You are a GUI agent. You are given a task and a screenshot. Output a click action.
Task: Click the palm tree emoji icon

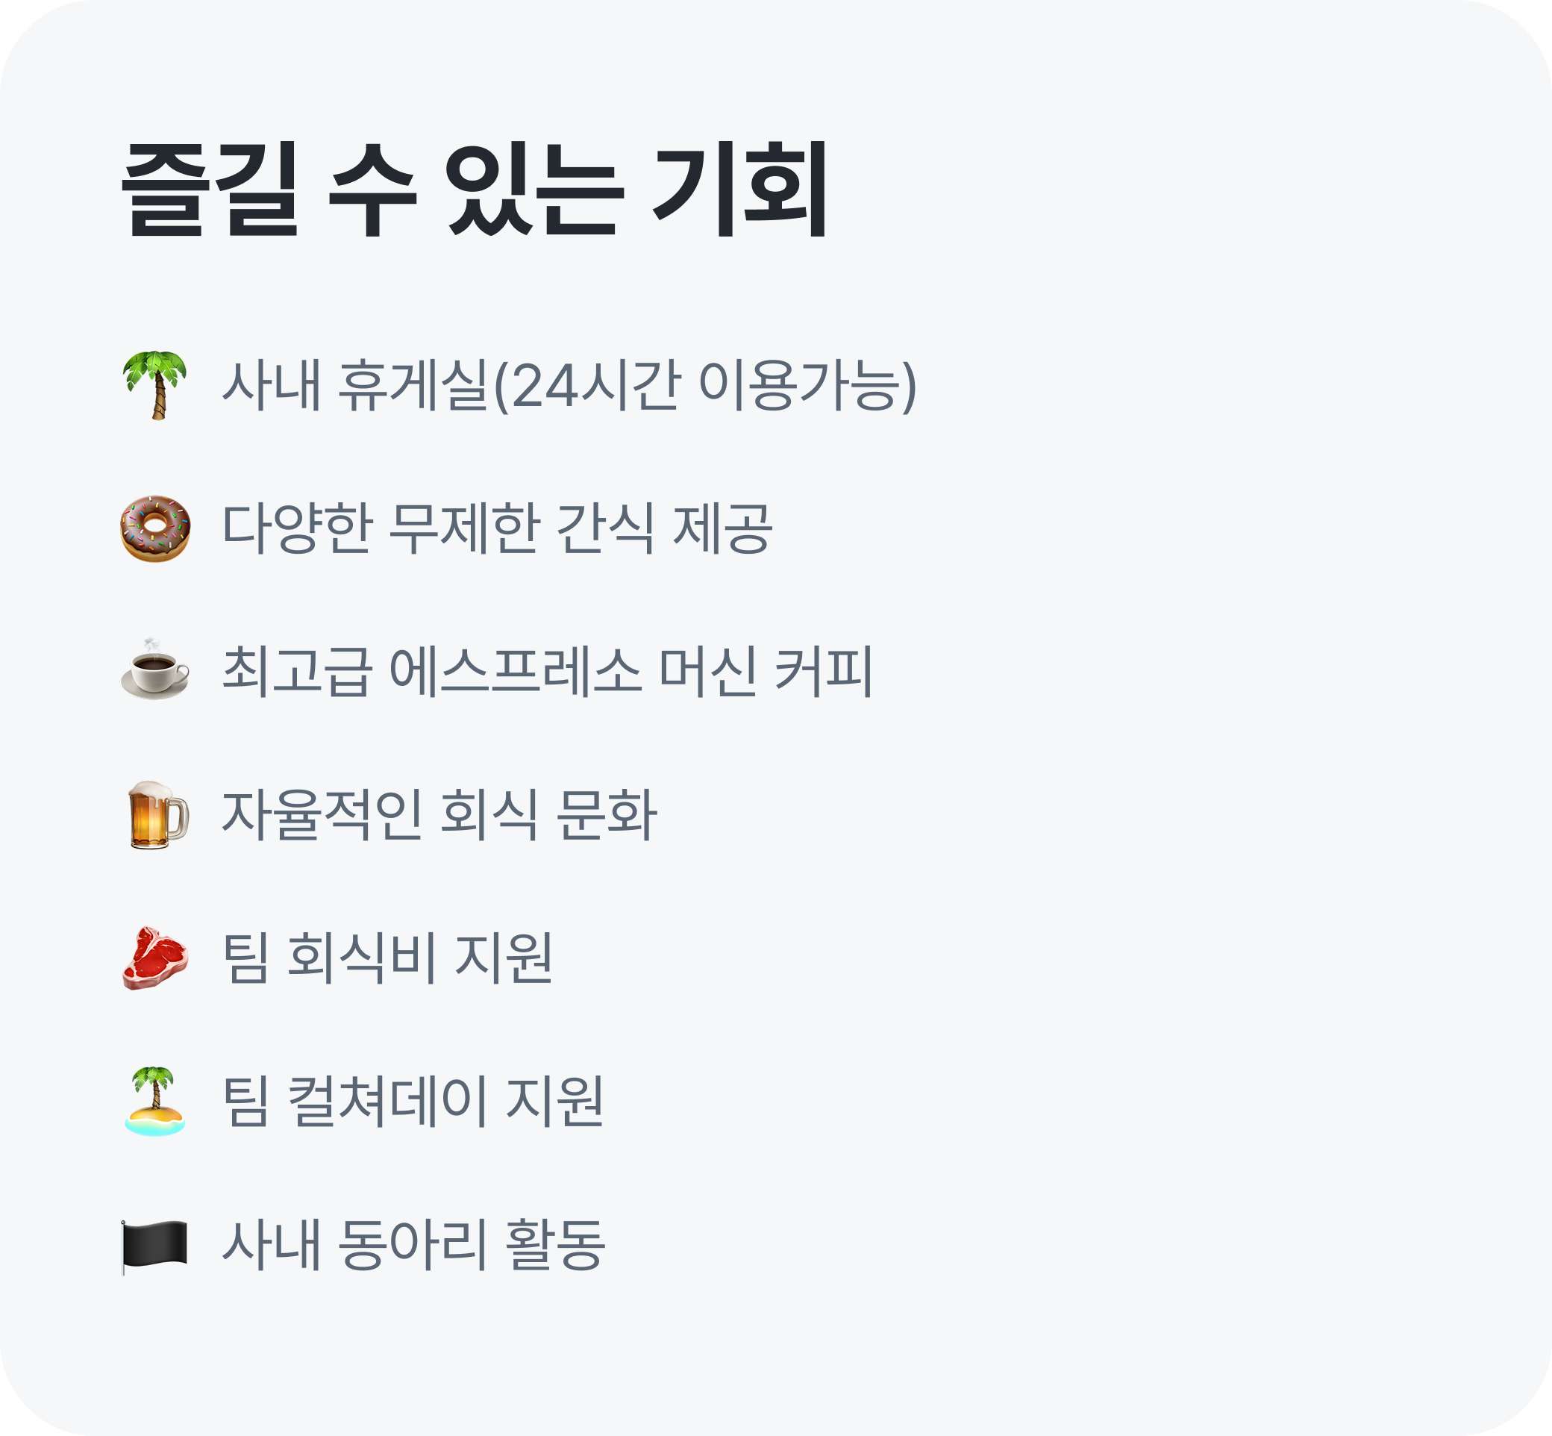(155, 385)
